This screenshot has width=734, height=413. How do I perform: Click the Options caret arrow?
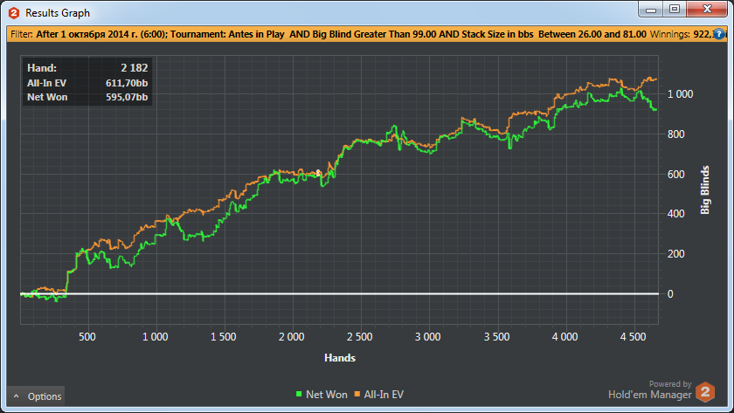(x=16, y=396)
